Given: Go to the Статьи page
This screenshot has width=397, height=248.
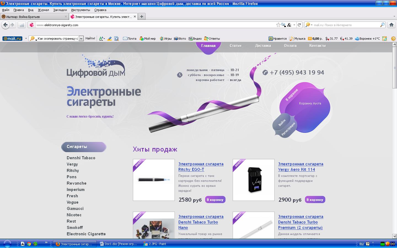Looking at the screenshot, I should tap(235, 46).
